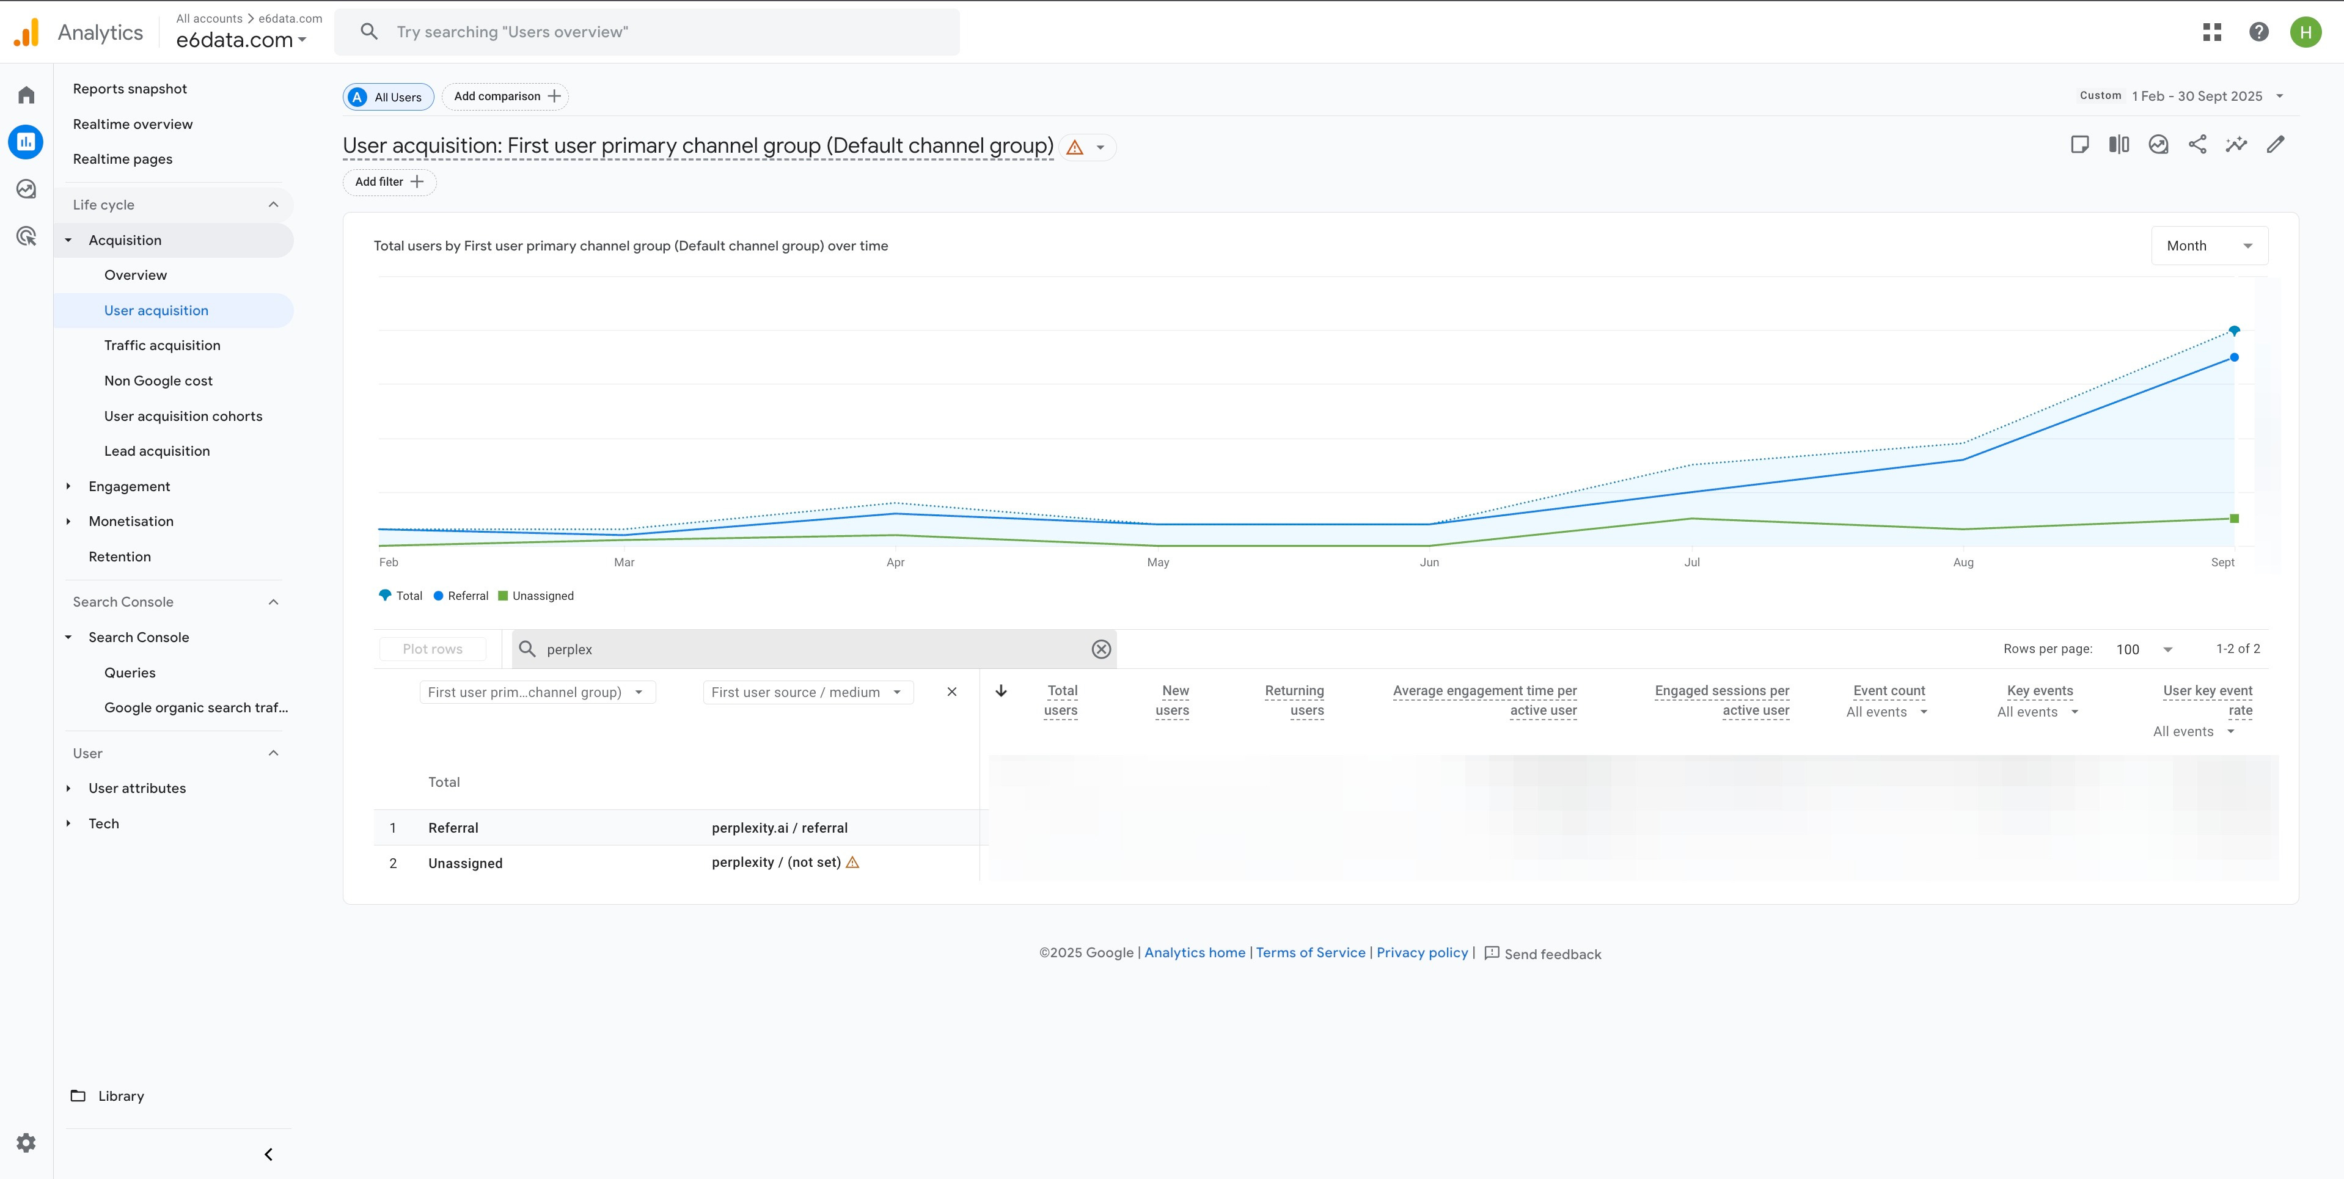Click the Add filter button
Viewport: 2344px width, 1179px height.
(x=389, y=182)
